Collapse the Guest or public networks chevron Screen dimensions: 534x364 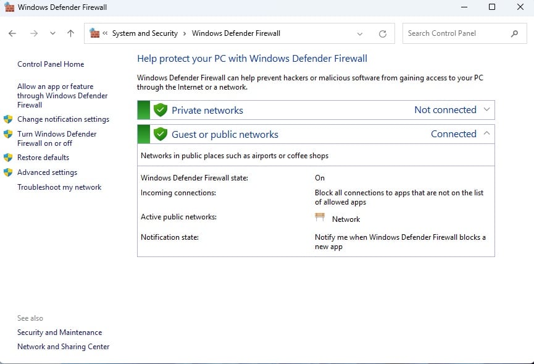click(486, 133)
